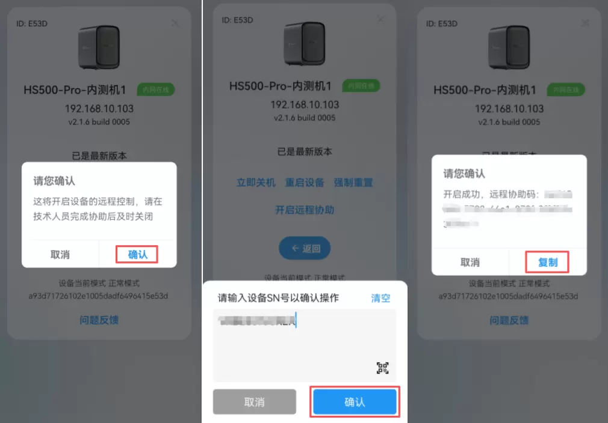Image resolution: width=608 pixels, height=423 pixels.
Task: Tap the QR scan icon in the SN input box
Action: click(382, 368)
